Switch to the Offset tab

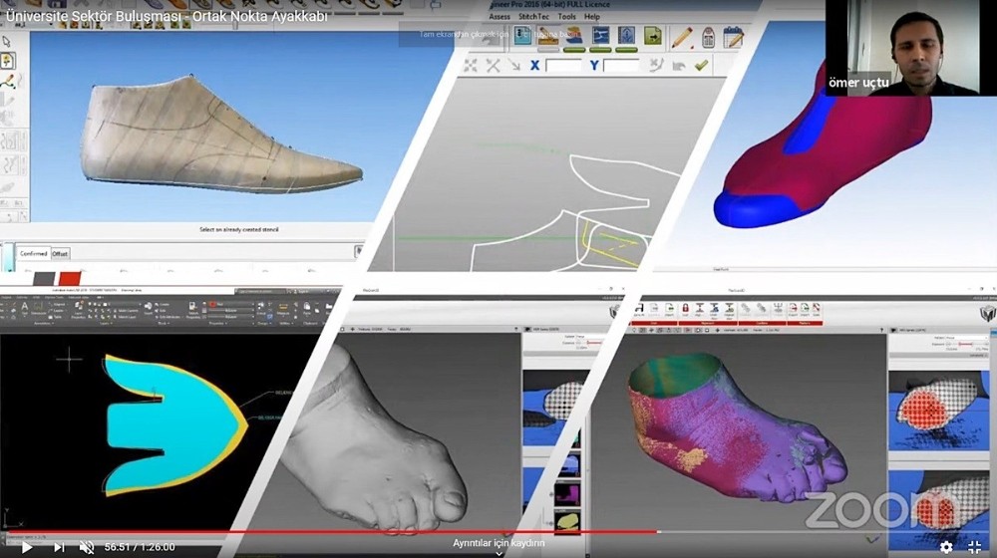(x=60, y=254)
